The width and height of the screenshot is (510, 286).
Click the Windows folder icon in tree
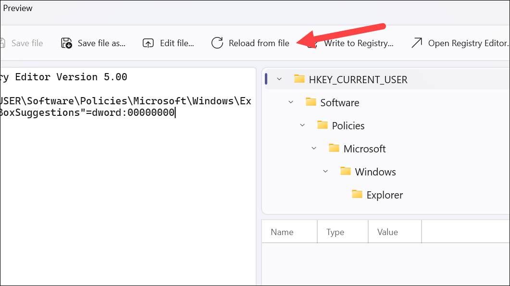pos(345,171)
